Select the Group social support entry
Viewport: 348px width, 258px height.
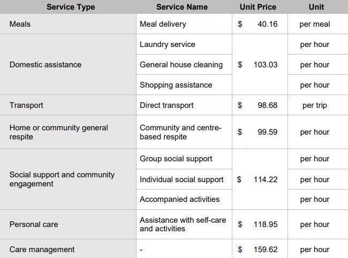[x=176, y=159]
